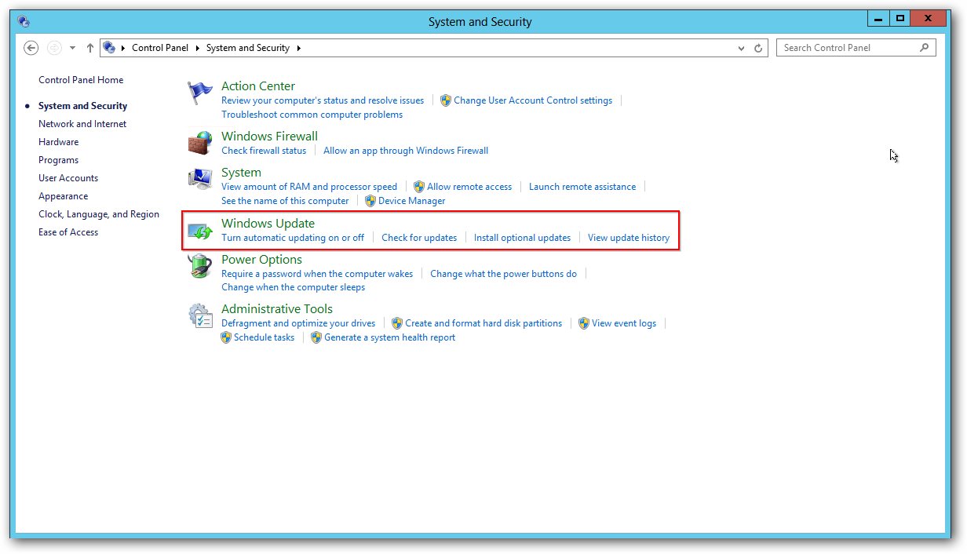Click the Control Panel icon in address bar
The height and width of the screenshot is (554, 967).
click(110, 48)
